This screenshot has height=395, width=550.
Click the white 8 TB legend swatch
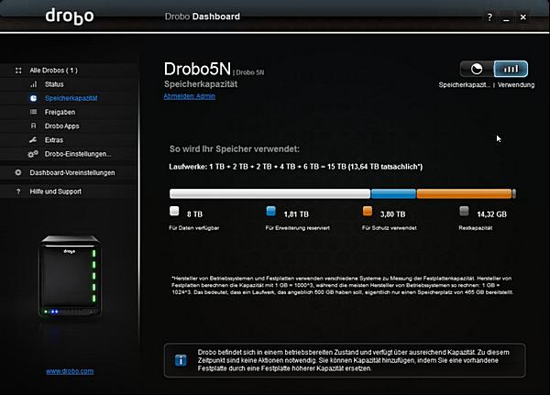pyautogui.click(x=174, y=211)
